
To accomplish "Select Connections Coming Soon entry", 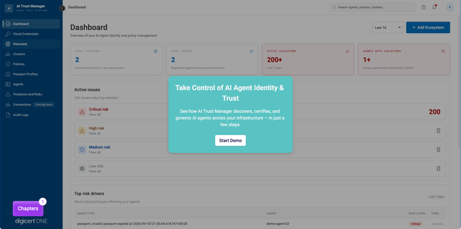I will (x=31, y=104).
